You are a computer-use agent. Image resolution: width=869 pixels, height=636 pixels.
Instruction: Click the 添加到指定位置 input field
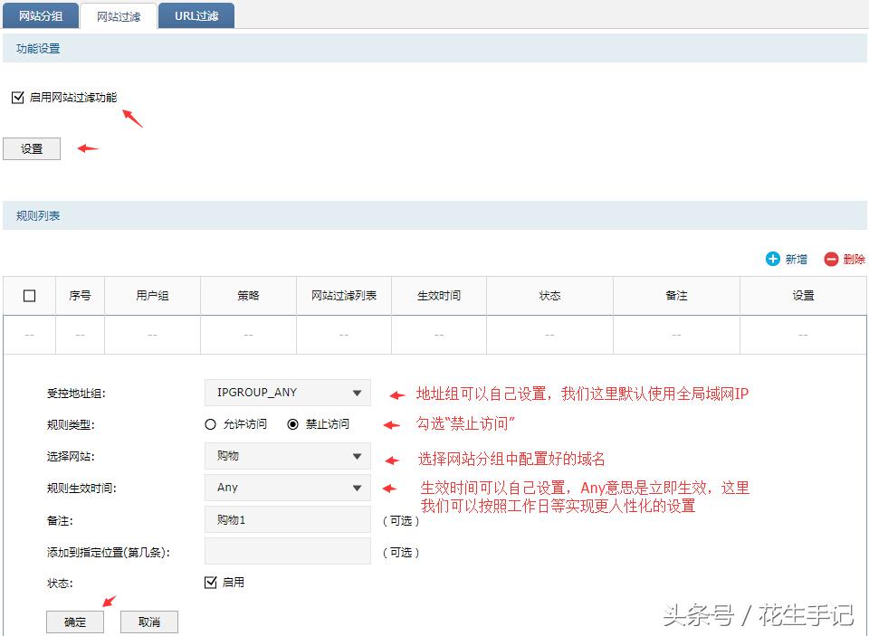(x=287, y=551)
